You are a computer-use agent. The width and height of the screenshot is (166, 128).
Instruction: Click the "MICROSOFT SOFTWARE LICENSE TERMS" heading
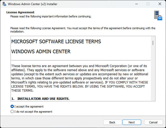pyautogui.click(x=56, y=41)
